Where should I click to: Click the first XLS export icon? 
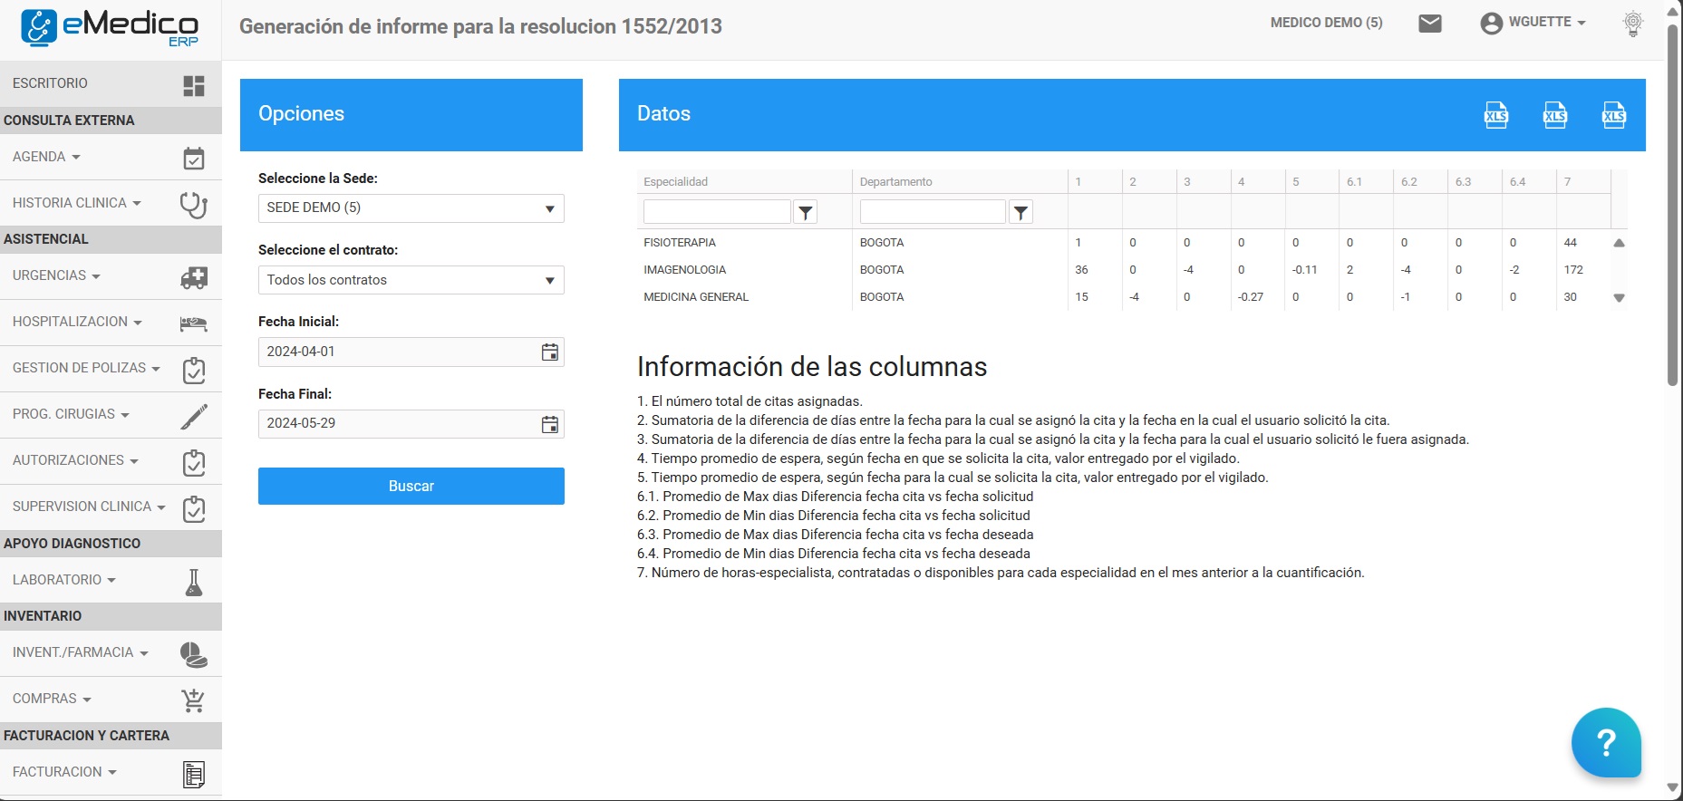[x=1496, y=115]
